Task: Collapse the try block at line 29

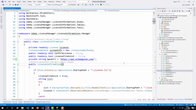Action: [18, 82]
